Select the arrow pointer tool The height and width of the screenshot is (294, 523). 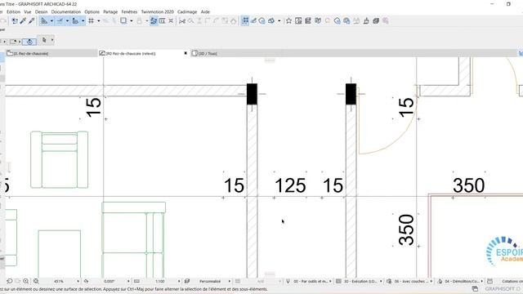pos(44,40)
